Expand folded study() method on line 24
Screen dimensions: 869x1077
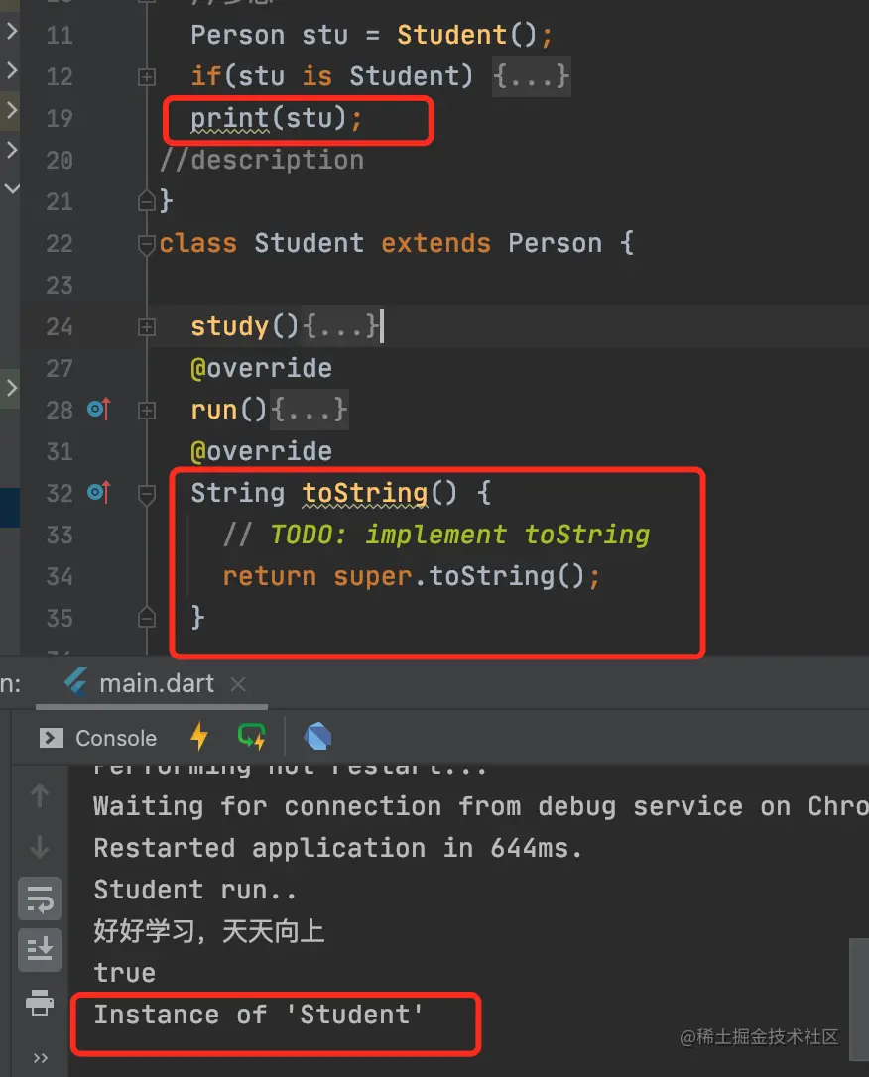(x=147, y=327)
